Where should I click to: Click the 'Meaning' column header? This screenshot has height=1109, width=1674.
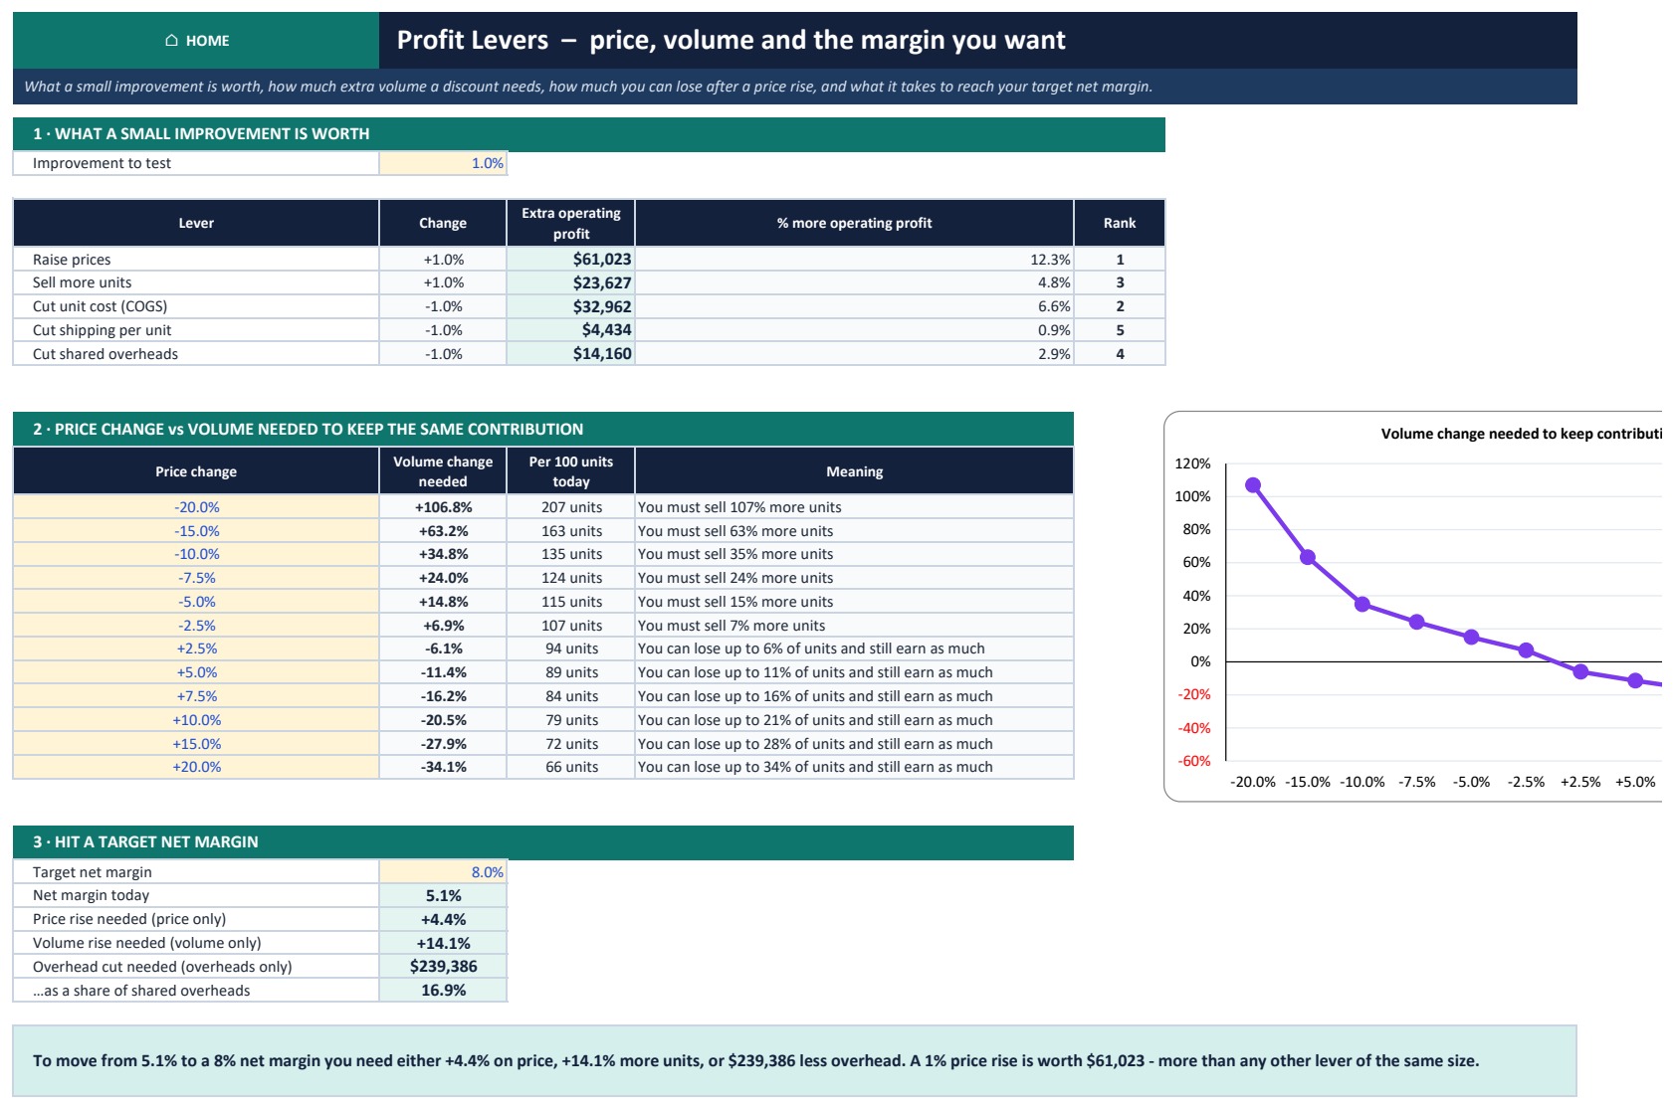tap(854, 471)
